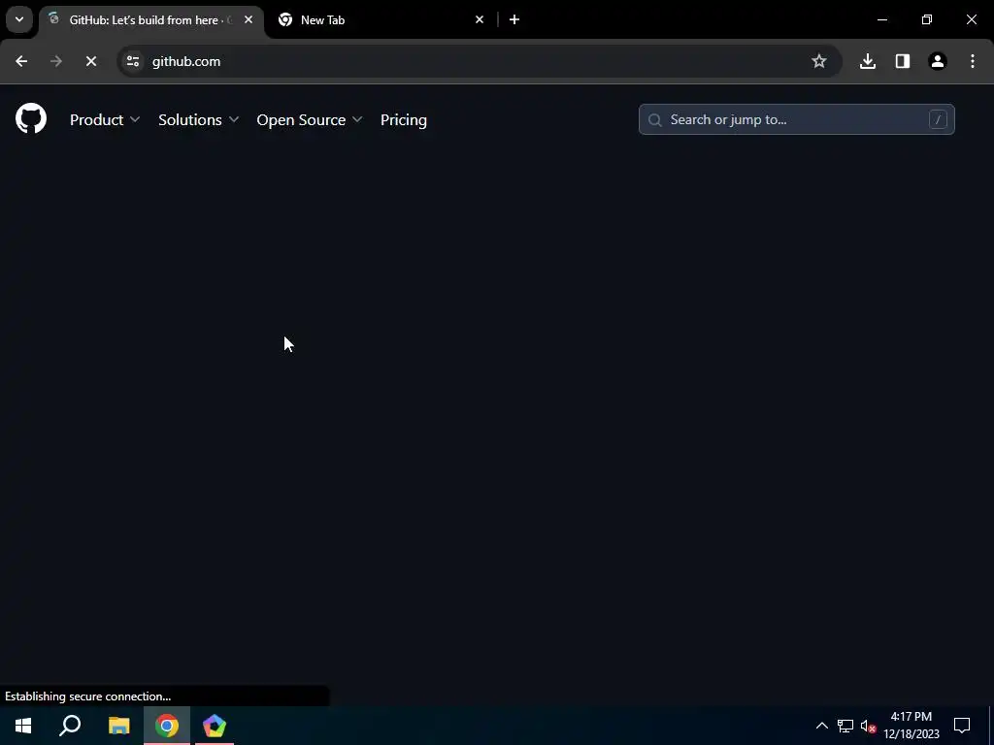Screen dimensions: 994x745
Task: Open the clock showing 4:17 PM
Action: tap(911, 726)
